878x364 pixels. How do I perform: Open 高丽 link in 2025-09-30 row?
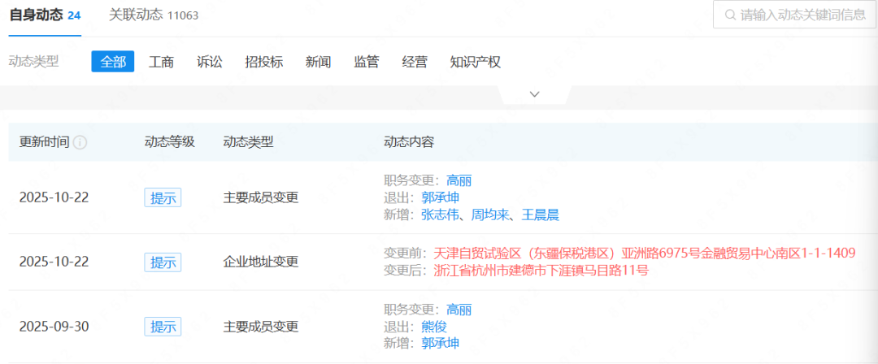[459, 309]
